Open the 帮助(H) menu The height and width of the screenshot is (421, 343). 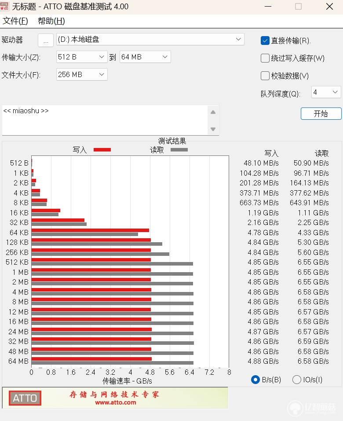[51, 21]
